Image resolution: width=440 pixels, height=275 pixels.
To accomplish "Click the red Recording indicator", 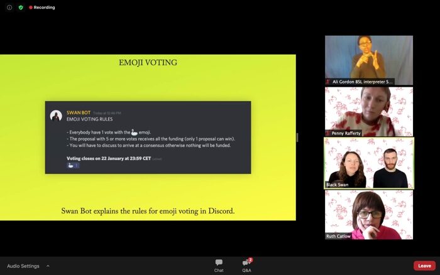I will (x=42, y=8).
